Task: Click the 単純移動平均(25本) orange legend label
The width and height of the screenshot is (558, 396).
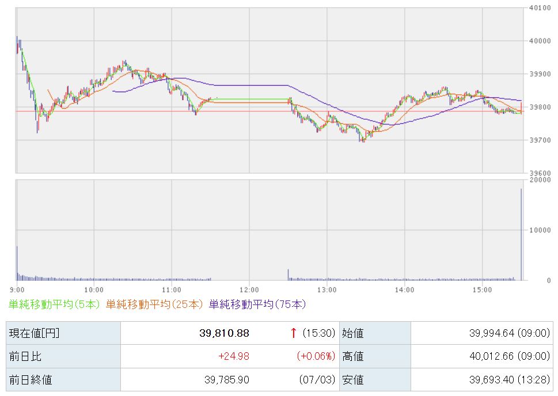Action: coord(154,304)
